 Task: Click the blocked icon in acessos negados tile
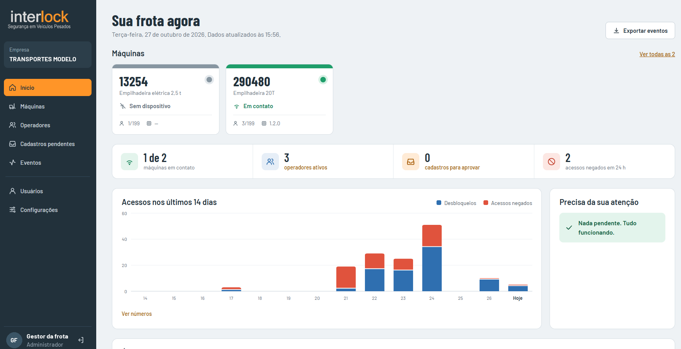(x=552, y=162)
